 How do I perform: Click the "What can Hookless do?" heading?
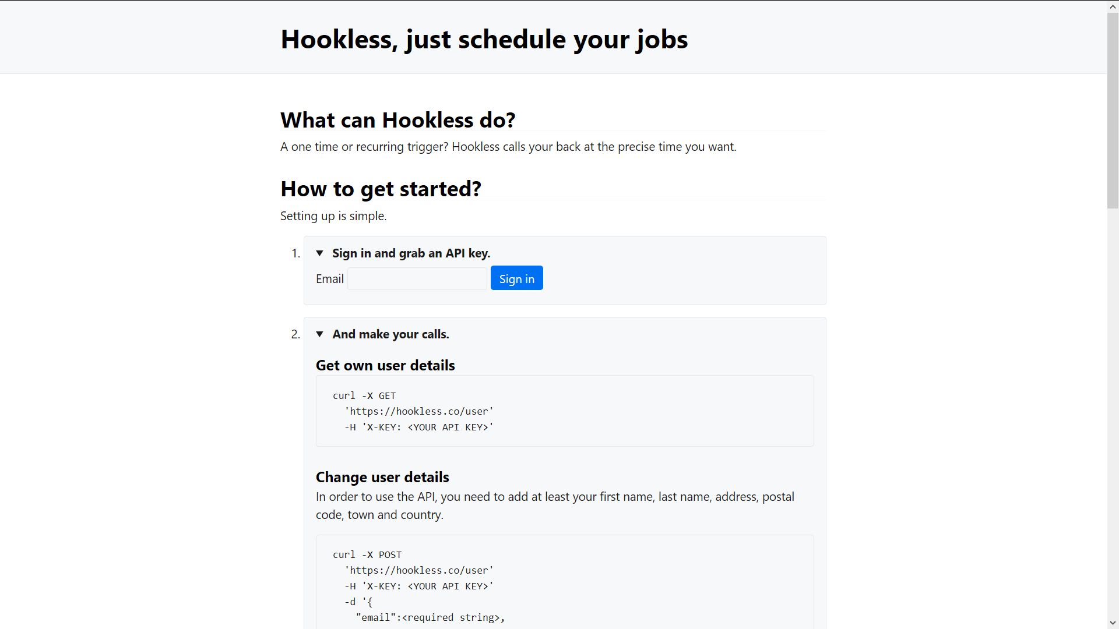pos(398,120)
